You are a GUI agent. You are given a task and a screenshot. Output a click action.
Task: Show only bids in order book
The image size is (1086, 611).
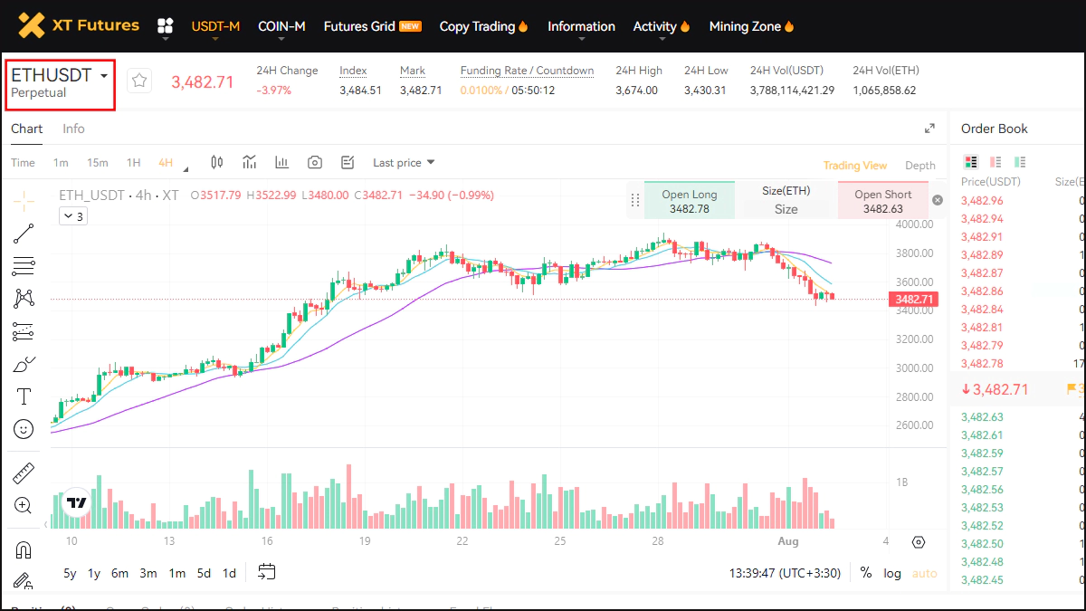click(x=1020, y=162)
